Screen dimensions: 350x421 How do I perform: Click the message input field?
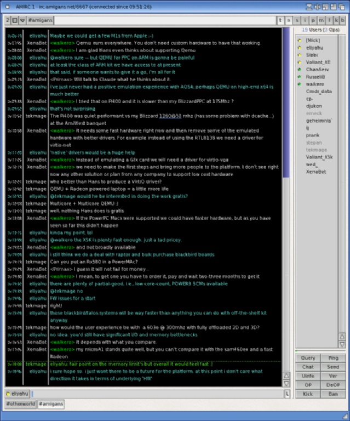coord(157,394)
